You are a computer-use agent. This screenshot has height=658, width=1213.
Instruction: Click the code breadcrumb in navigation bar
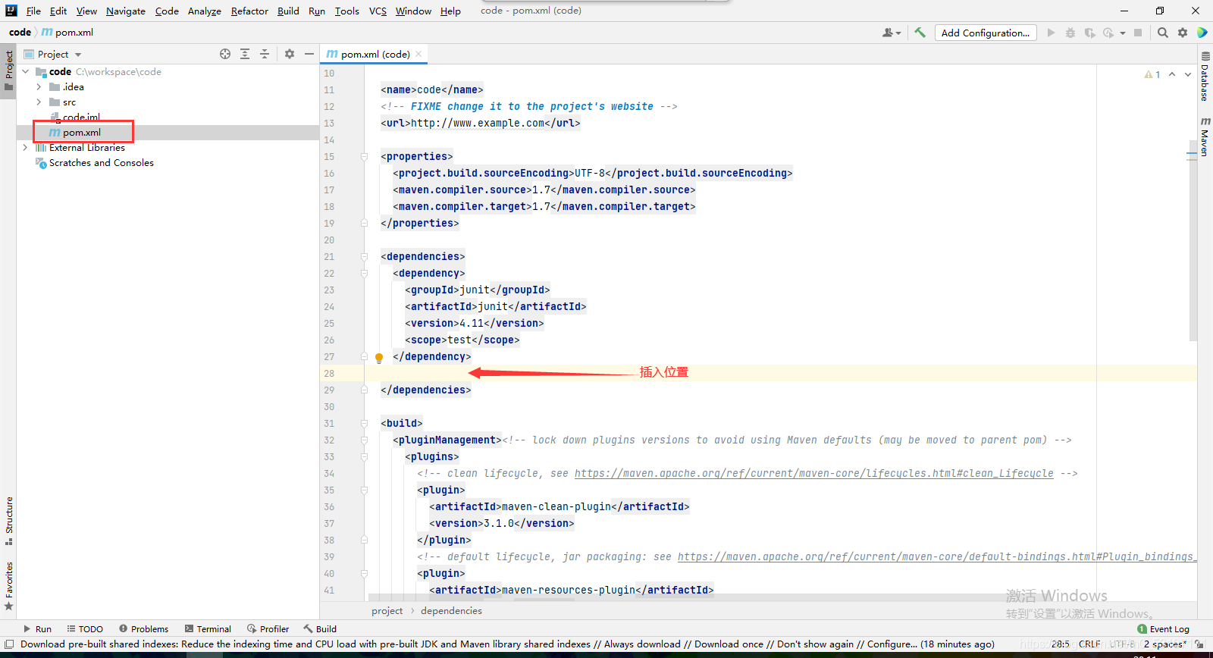[x=20, y=33]
